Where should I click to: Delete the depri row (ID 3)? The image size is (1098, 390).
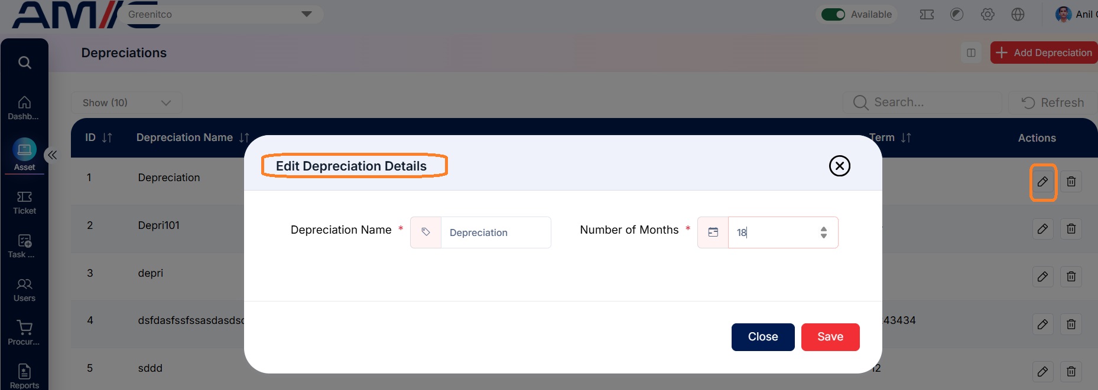[x=1071, y=277]
